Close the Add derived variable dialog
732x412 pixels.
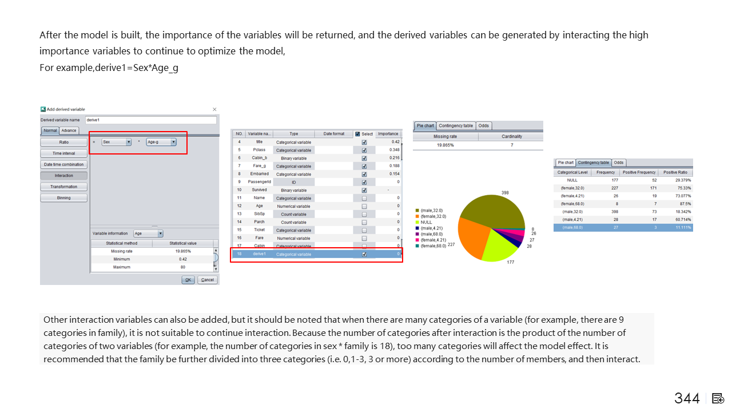click(214, 109)
